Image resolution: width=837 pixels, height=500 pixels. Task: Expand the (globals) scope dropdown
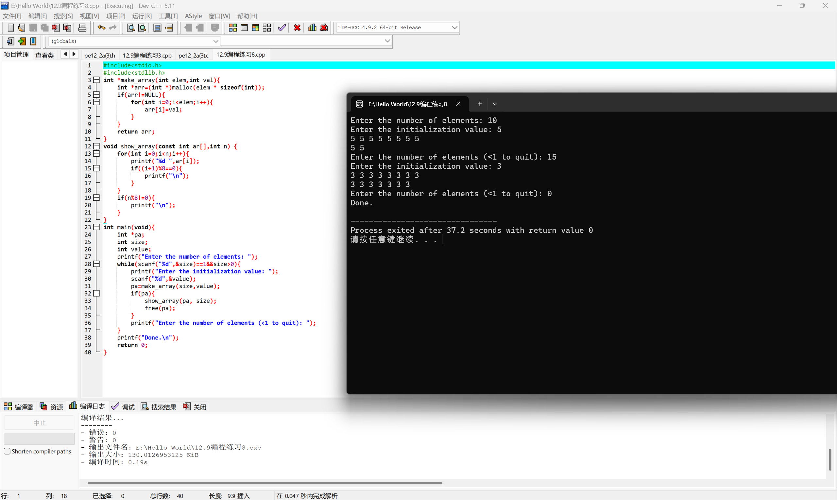(x=215, y=41)
